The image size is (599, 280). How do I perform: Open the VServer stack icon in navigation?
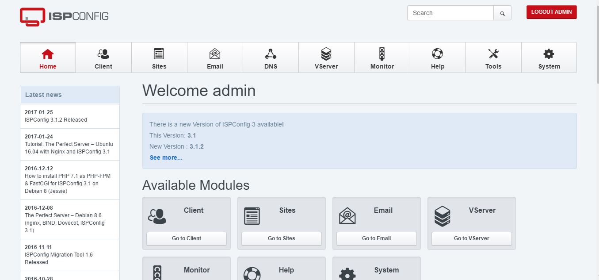coord(326,54)
